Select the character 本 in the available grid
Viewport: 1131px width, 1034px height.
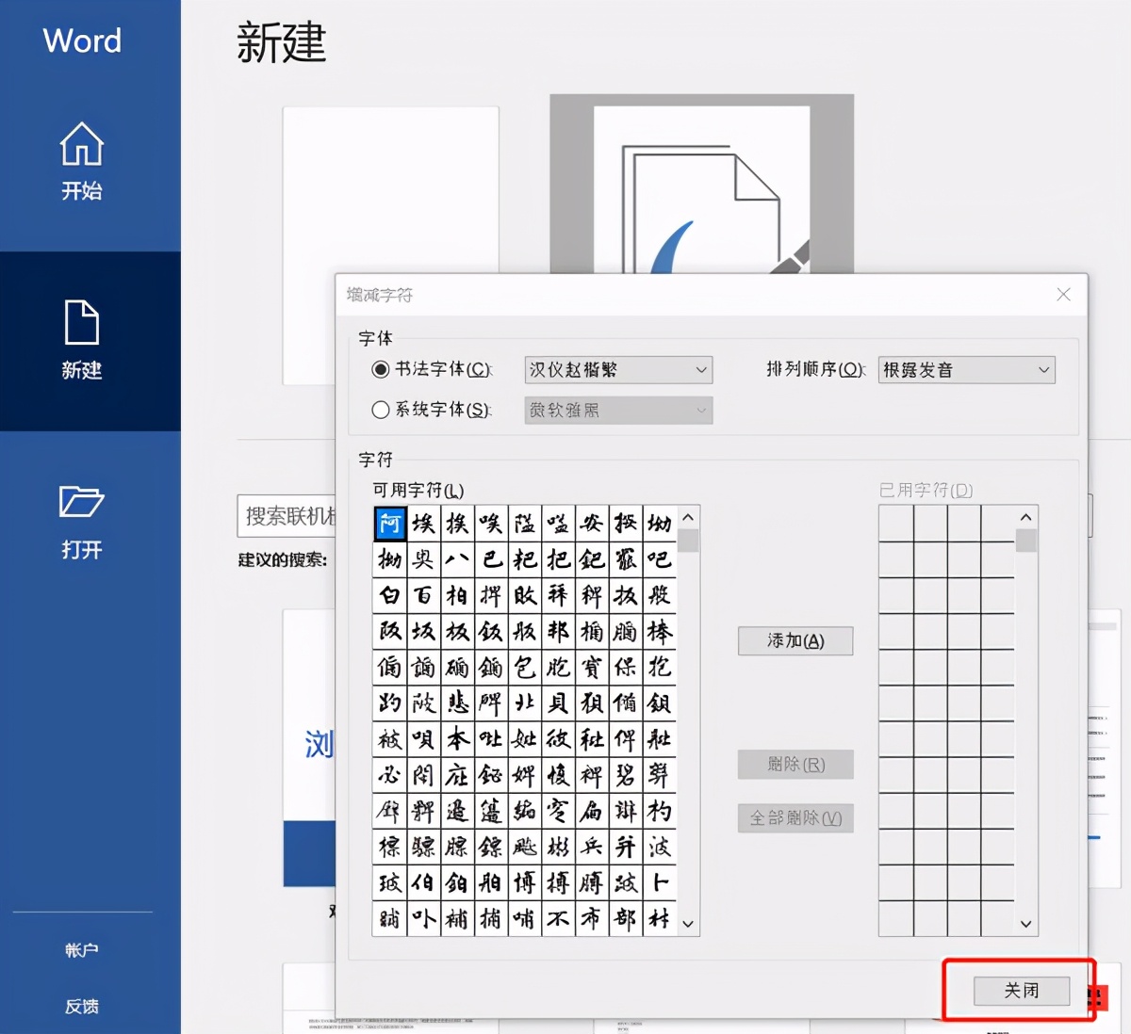pos(457,738)
